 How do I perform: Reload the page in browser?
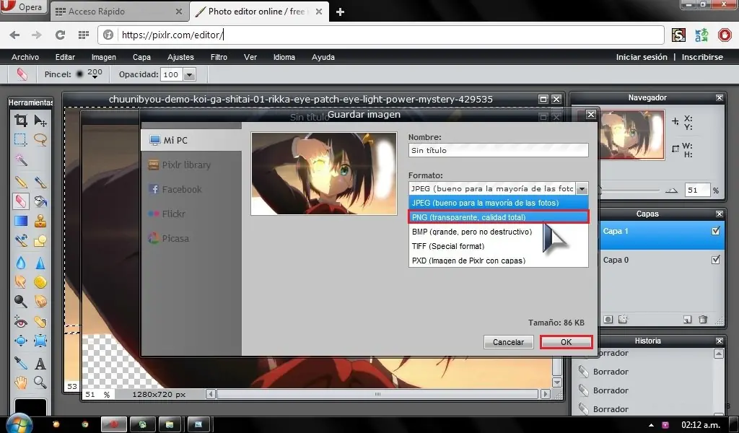(60, 35)
